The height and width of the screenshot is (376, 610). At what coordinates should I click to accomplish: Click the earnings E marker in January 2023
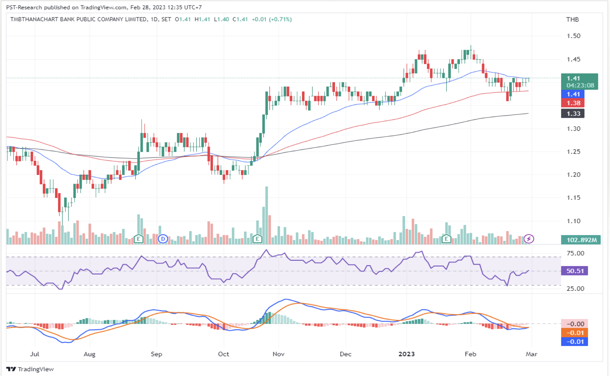[446, 239]
